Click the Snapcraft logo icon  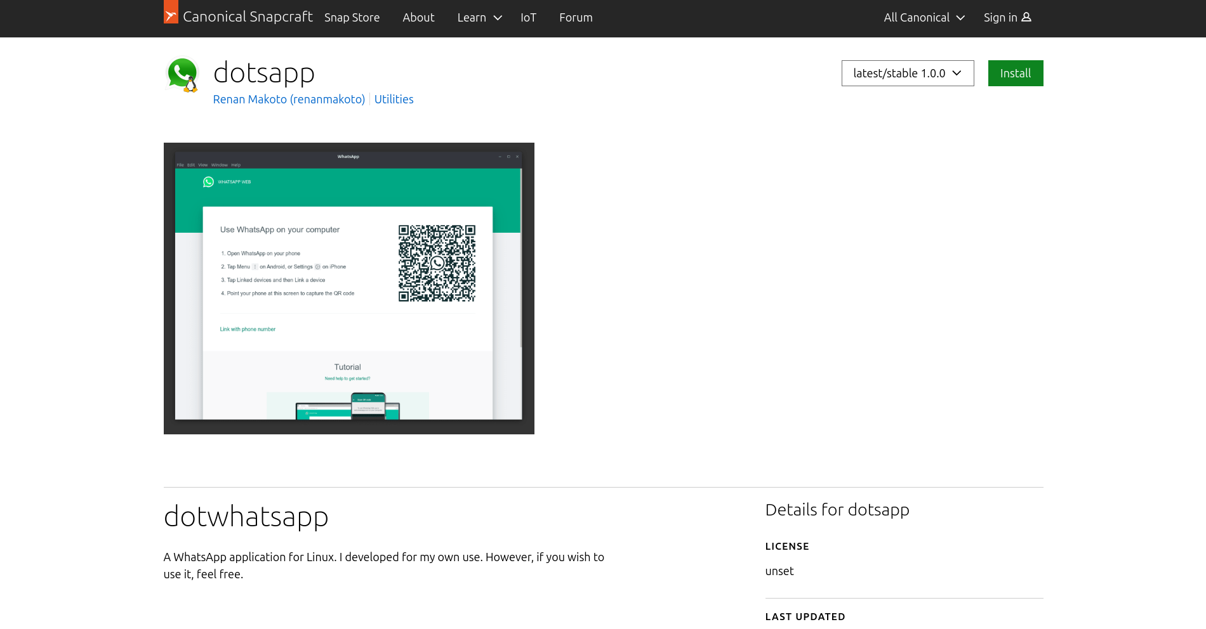coord(171,12)
